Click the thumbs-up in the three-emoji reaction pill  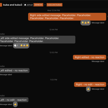click(x=86, y=23)
